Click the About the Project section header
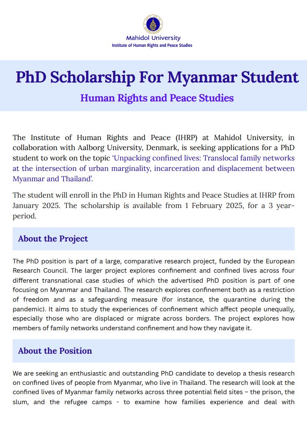Screen dimensions: 307x435 [53, 238]
